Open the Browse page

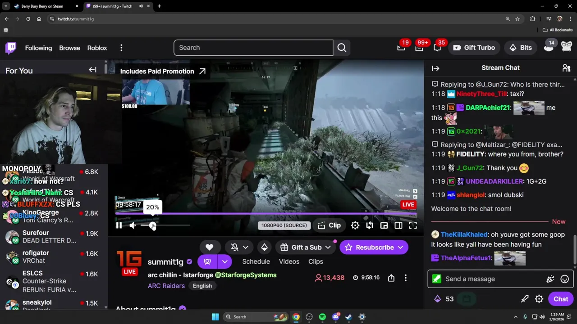69,48
